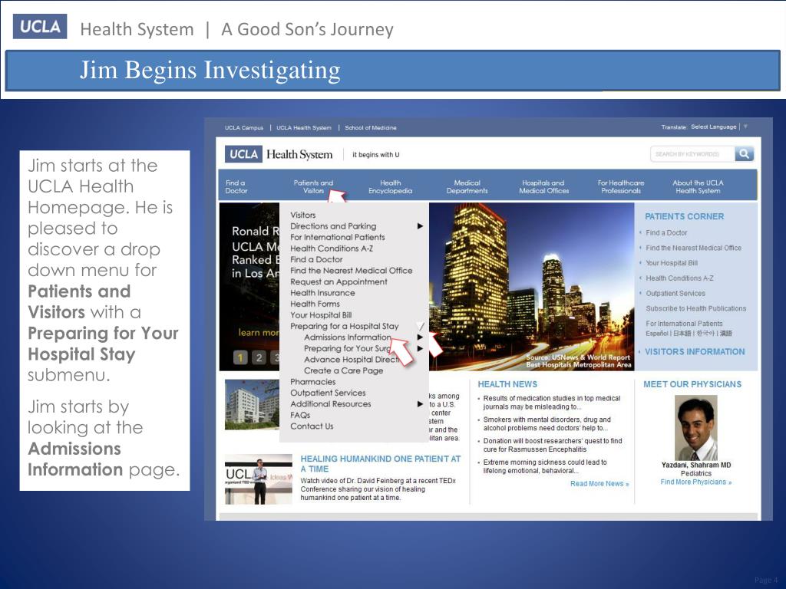Screen dimensions: 786x589
Task: Click the Health News heading
Action: click(x=507, y=384)
